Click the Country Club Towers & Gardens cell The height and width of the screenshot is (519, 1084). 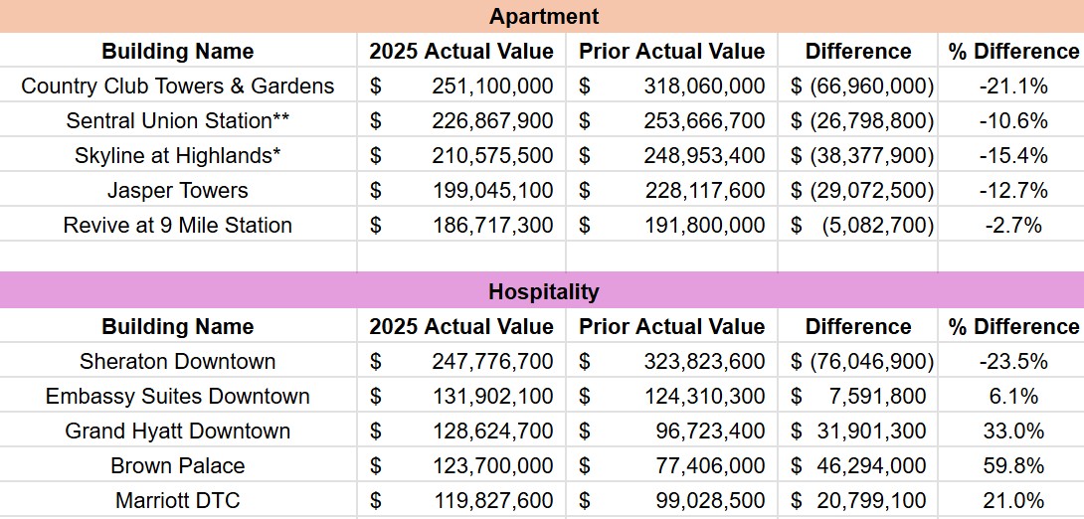point(178,85)
